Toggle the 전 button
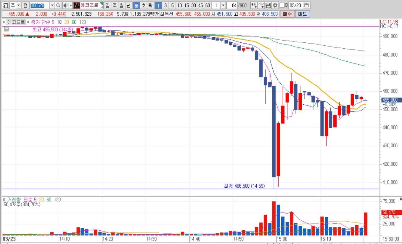 (x=25, y=5)
